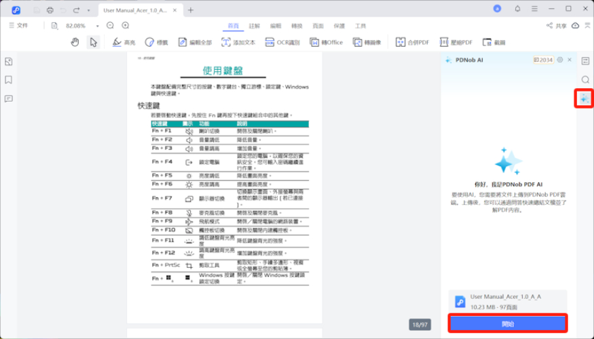Click the 快速鍵 section heading
The height and width of the screenshot is (339, 594).
tap(149, 106)
